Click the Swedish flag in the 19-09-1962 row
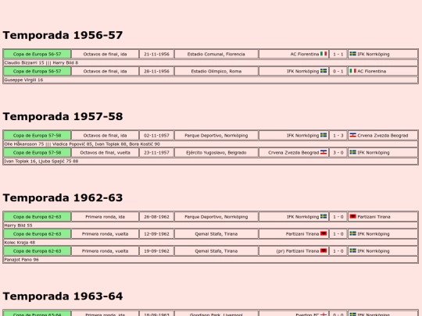 pos(352,250)
